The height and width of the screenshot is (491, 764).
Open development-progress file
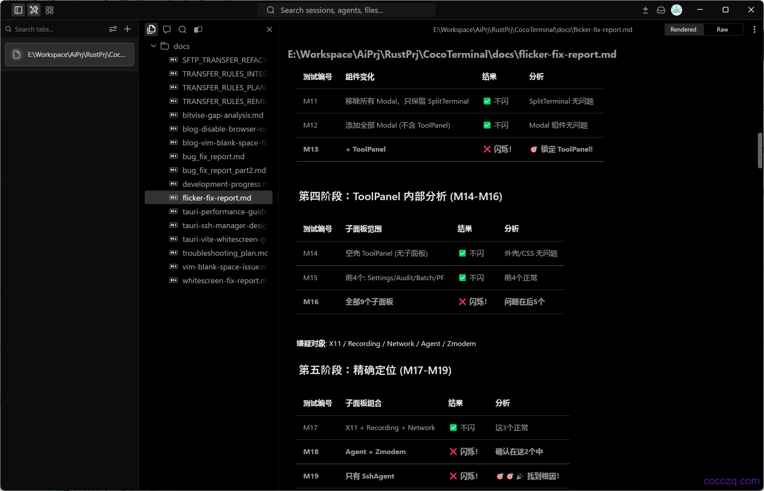tap(208, 184)
